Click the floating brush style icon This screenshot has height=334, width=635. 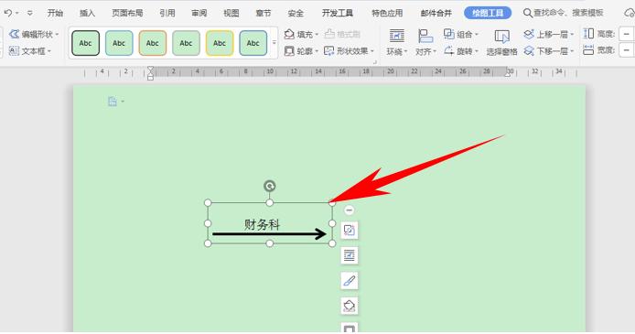350,281
